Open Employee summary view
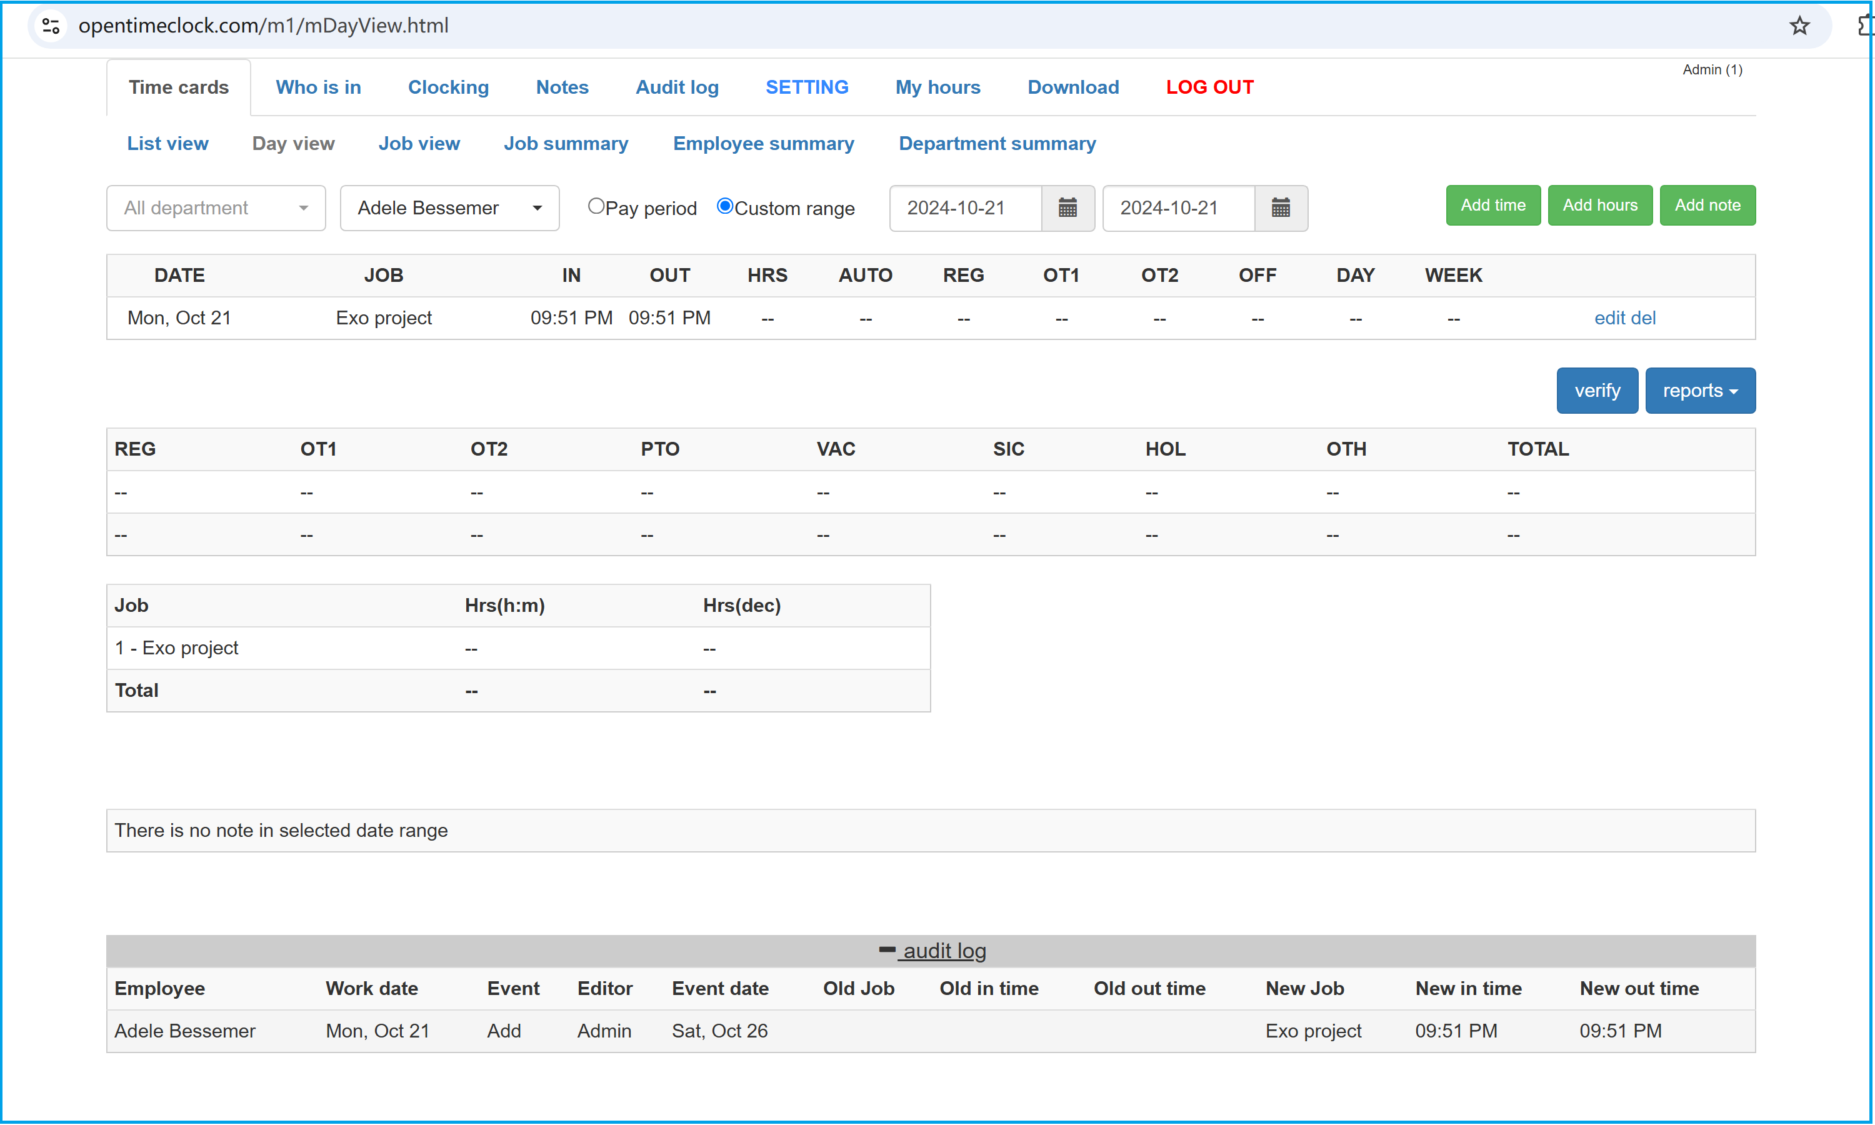 [763, 143]
